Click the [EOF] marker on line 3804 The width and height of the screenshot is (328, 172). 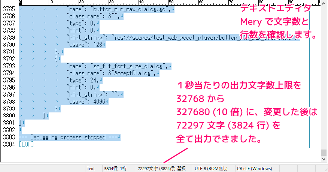click(26, 144)
